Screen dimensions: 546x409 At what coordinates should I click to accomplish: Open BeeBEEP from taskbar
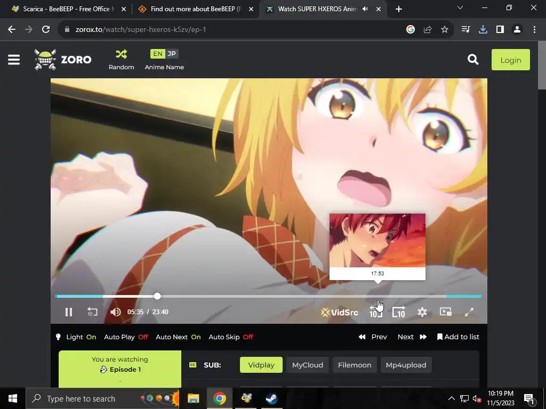tap(246, 398)
